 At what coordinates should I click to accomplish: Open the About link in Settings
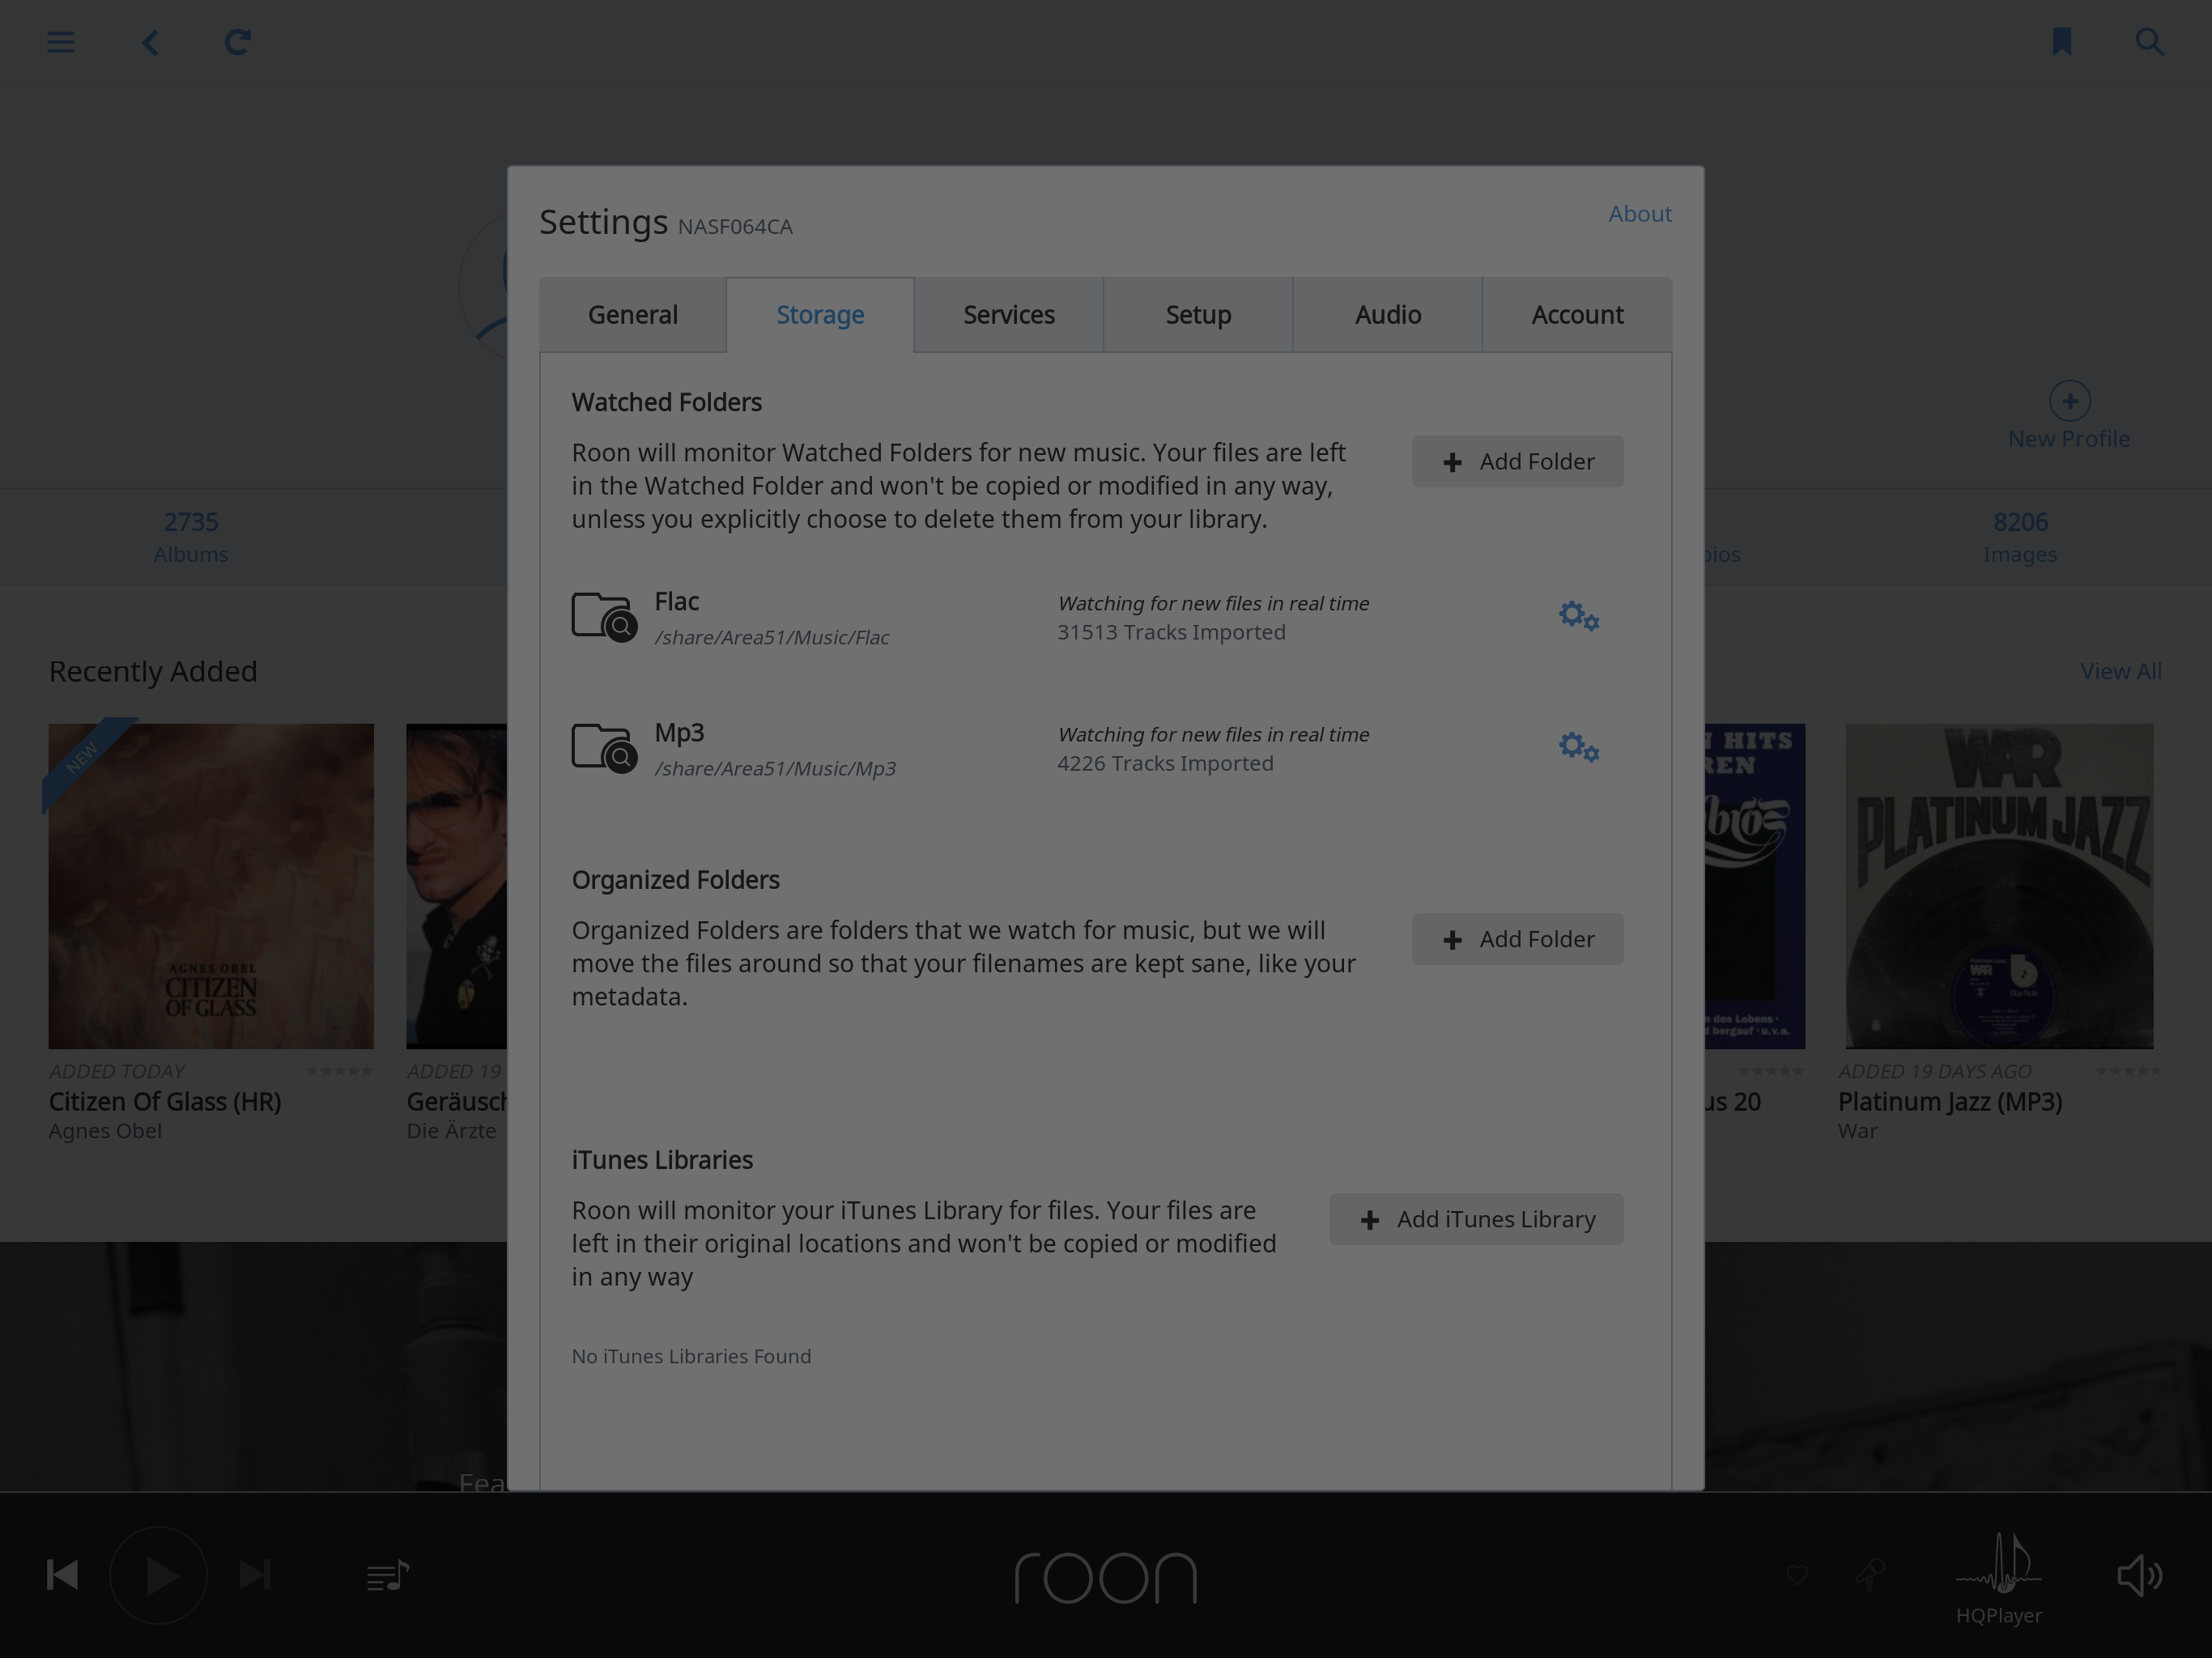click(x=1640, y=214)
